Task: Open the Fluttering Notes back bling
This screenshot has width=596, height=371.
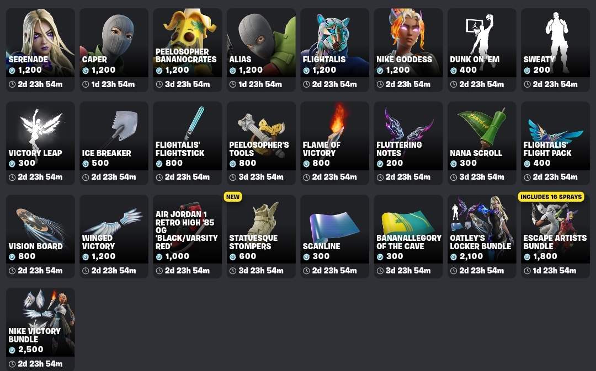Action: point(408,143)
